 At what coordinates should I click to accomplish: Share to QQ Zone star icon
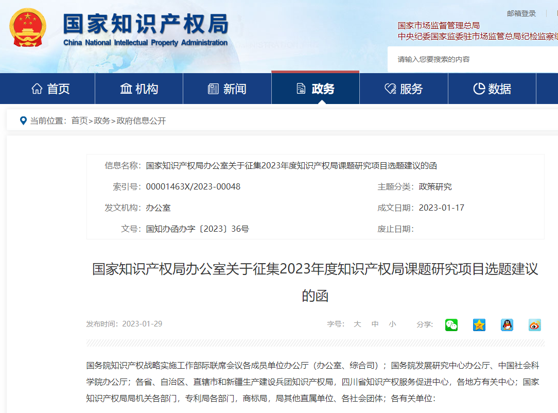[x=479, y=325]
